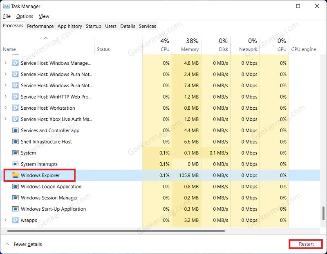Open the Options menu
This screenshot has height=254, width=327.
(25, 16)
